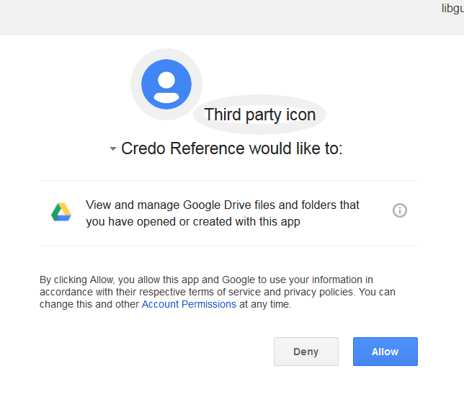
Task: Click the 'accordance with their respective terms' line
Action: coord(218,292)
